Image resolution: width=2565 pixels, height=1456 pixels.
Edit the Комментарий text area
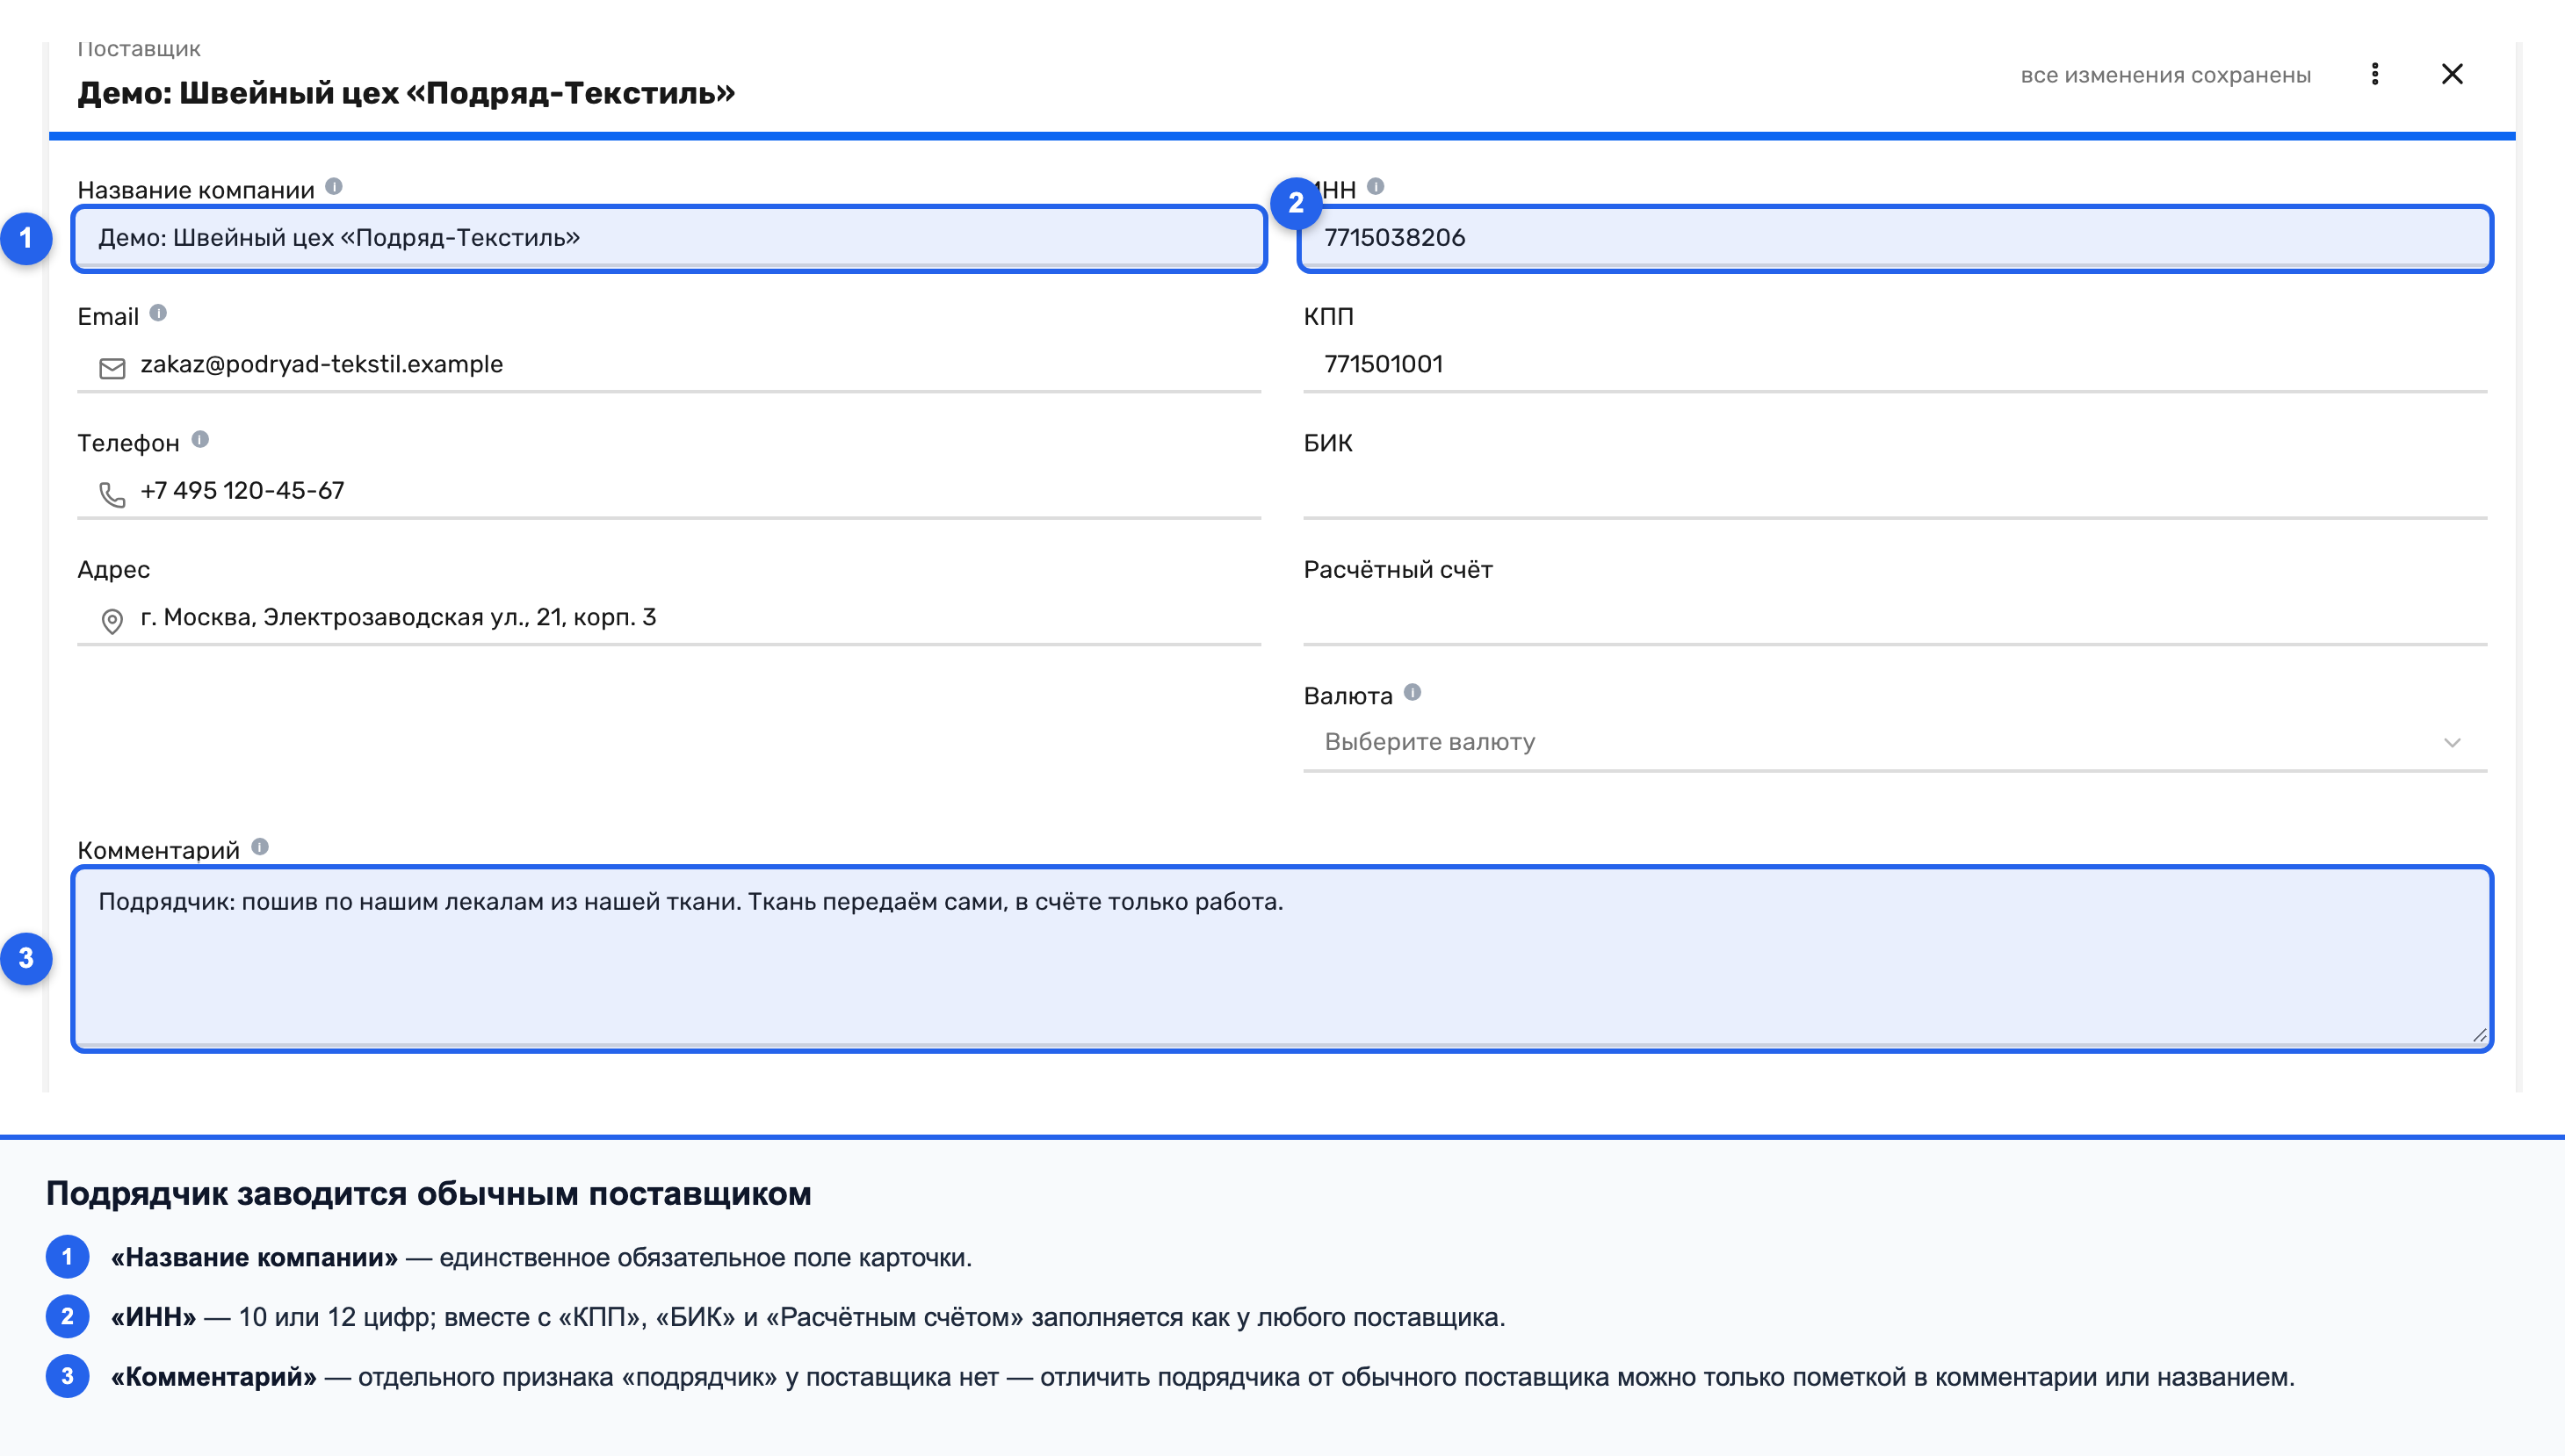[x=1282, y=958]
